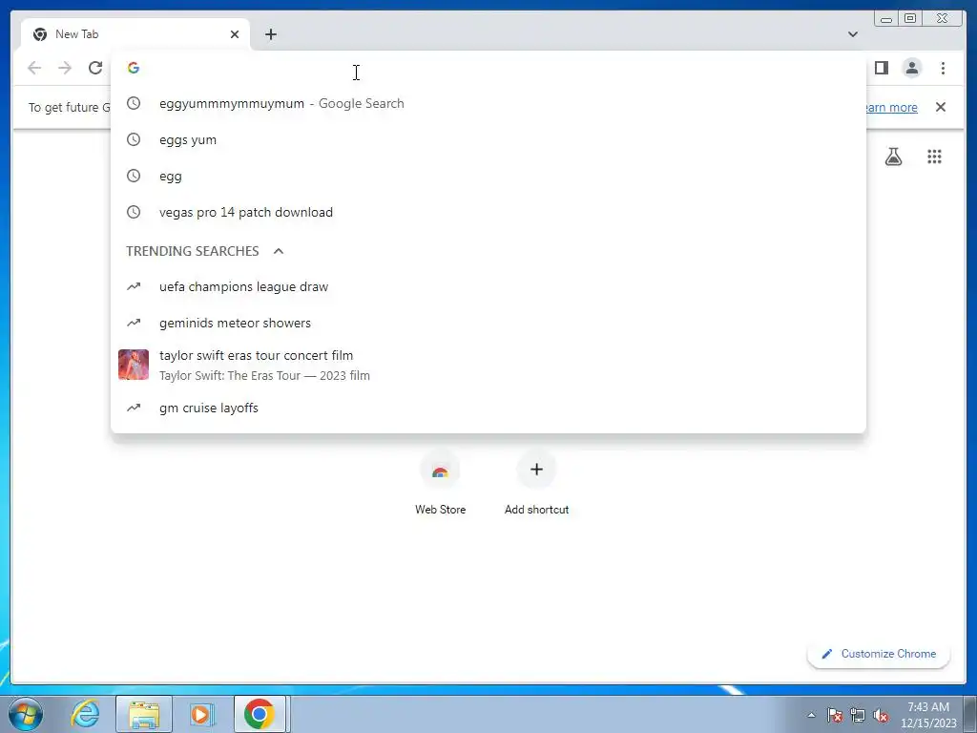Click the trending arrow beside 'gm cruise layoffs'
The height and width of the screenshot is (733, 977).
pyautogui.click(x=134, y=408)
